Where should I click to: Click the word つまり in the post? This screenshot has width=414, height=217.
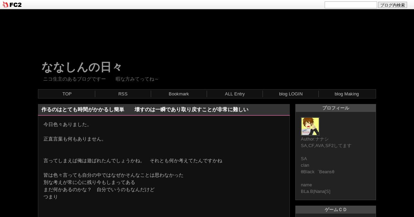click(x=51, y=197)
